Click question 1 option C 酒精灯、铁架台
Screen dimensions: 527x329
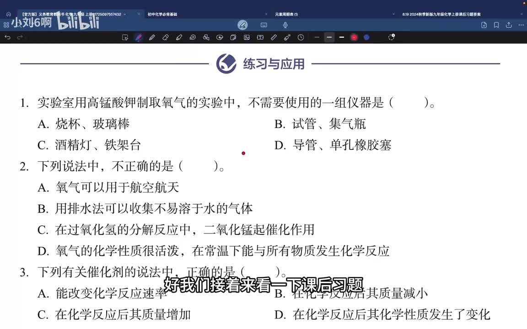click(89, 145)
